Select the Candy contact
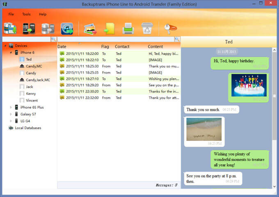The width and height of the screenshot is (279, 197). pyautogui.click(x=31, y=73)
